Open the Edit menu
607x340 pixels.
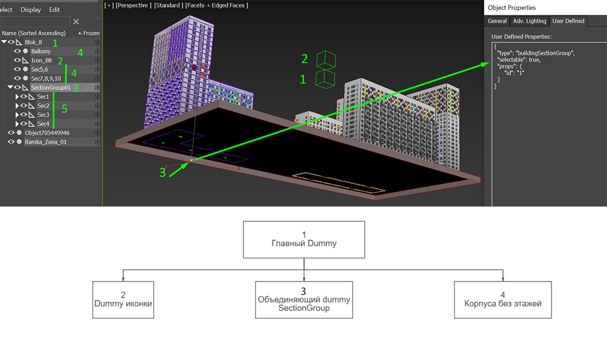[54, 10]
